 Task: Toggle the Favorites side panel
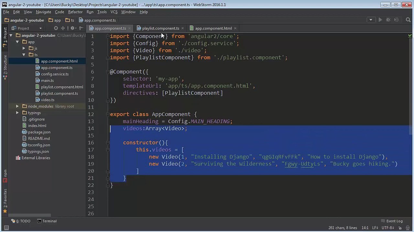(x=5, y=201)
